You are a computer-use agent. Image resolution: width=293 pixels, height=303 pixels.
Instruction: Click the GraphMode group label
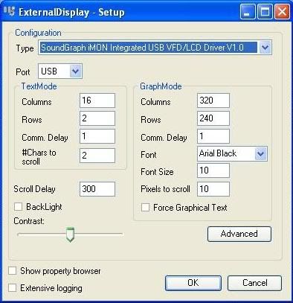pos(161,86)
